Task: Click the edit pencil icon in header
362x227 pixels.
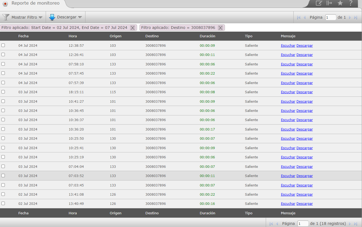Action: pyautogui.click(x=319, y=3)
